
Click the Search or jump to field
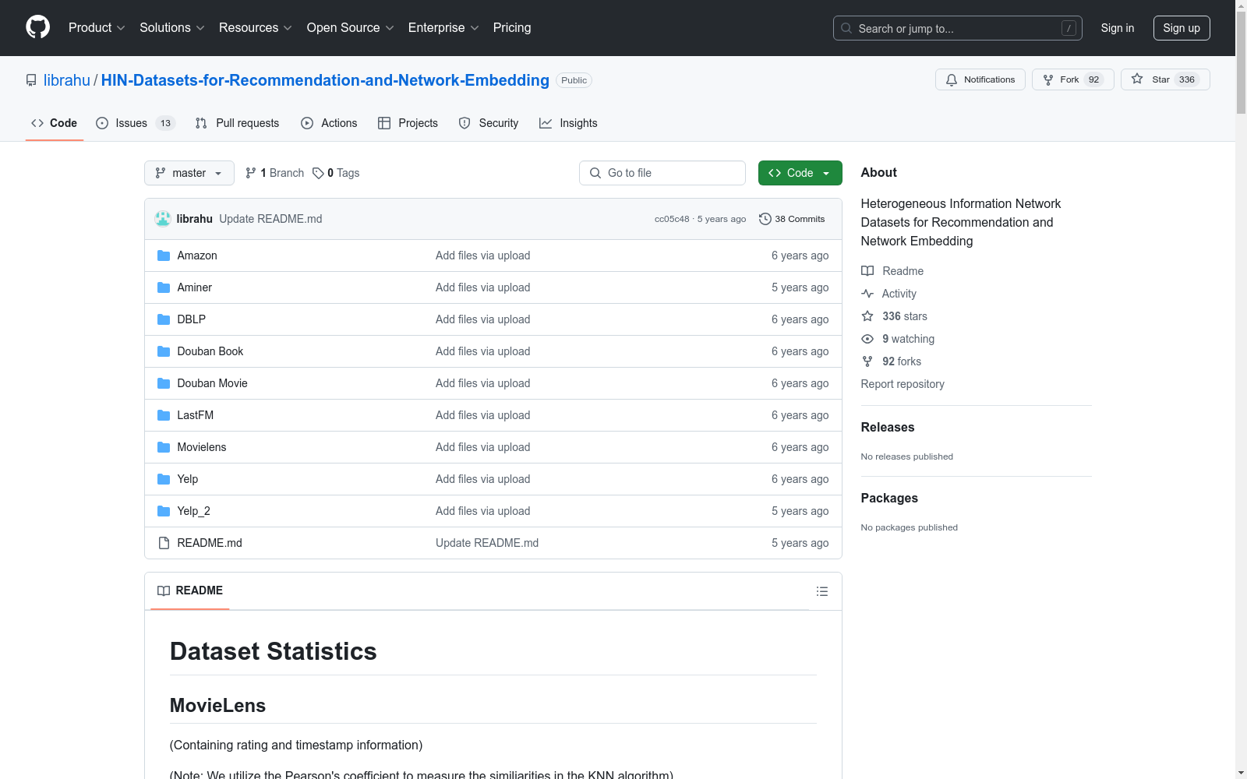pos(958,28)
